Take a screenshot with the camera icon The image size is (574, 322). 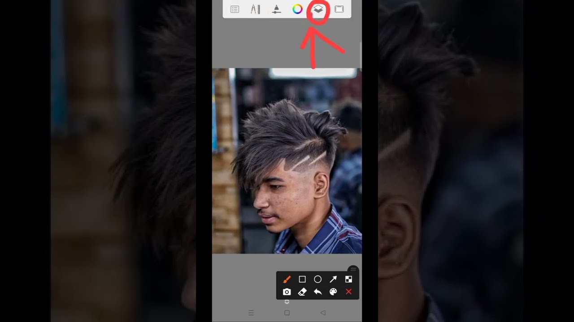(x=287, y=292)
